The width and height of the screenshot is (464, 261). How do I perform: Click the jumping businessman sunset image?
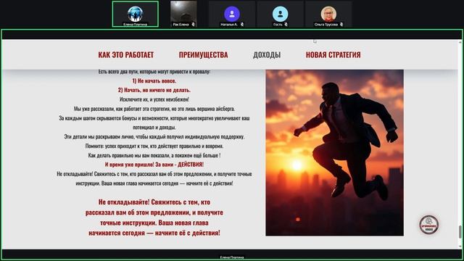[334, 153]
